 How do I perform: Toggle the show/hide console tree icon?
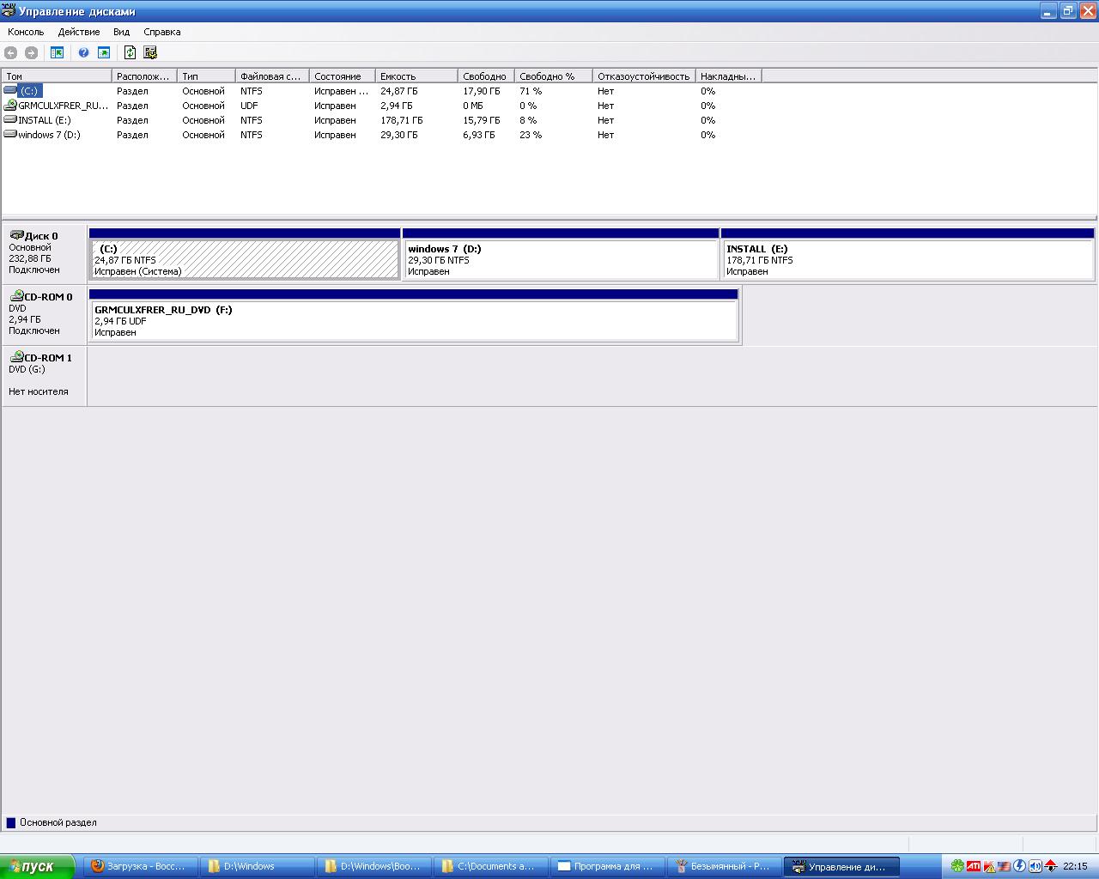(x=57, y=52)
